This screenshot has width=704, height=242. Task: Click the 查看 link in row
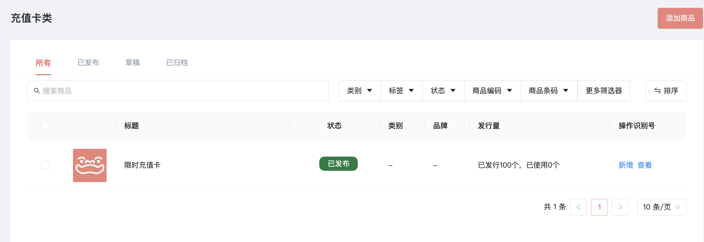tap(645, 165)
